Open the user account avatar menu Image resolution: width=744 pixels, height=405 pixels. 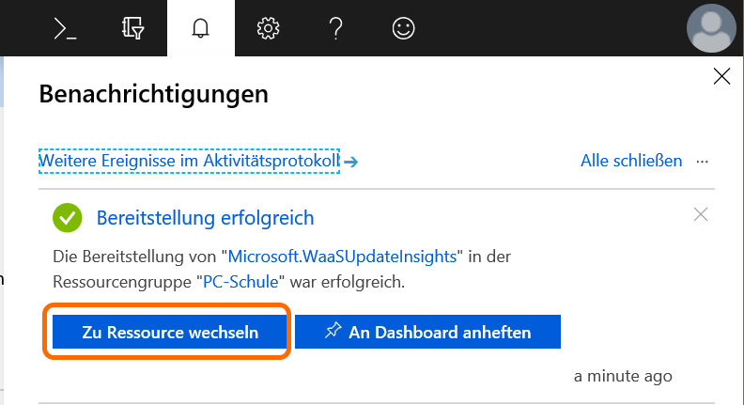coord(713,28)
